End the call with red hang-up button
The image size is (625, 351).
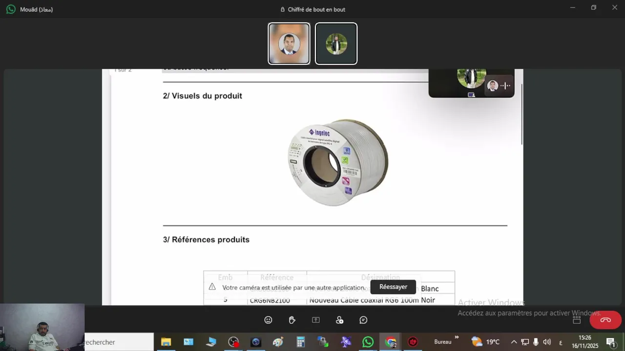click(x=605, y=320)
